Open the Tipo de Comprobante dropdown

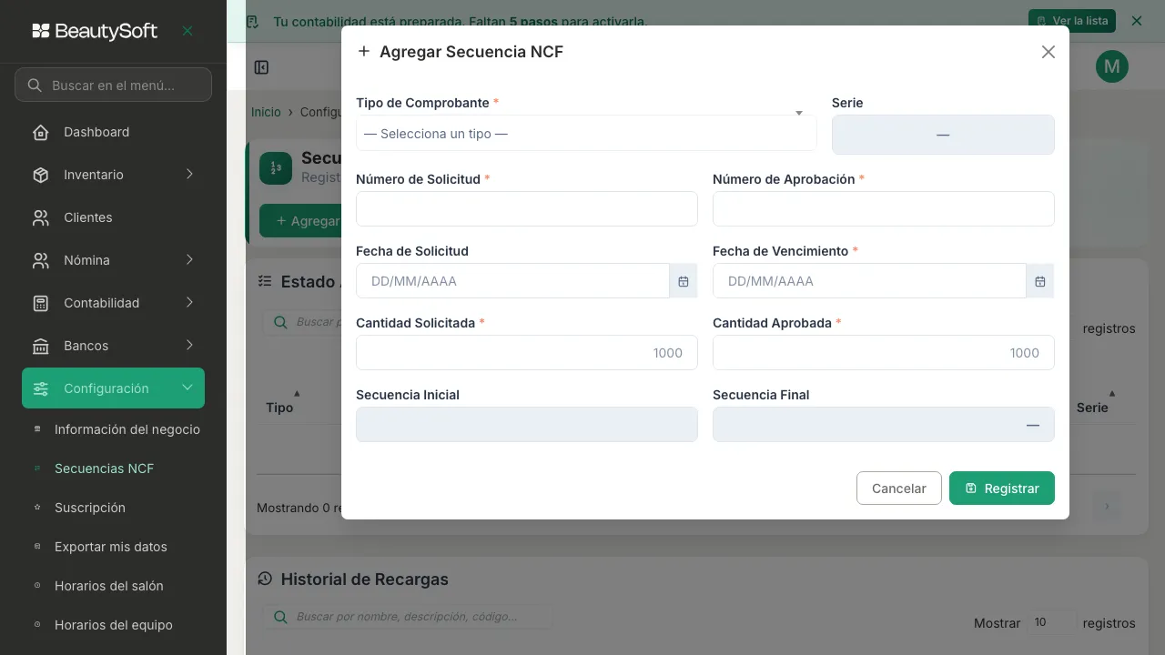(586, 133)
